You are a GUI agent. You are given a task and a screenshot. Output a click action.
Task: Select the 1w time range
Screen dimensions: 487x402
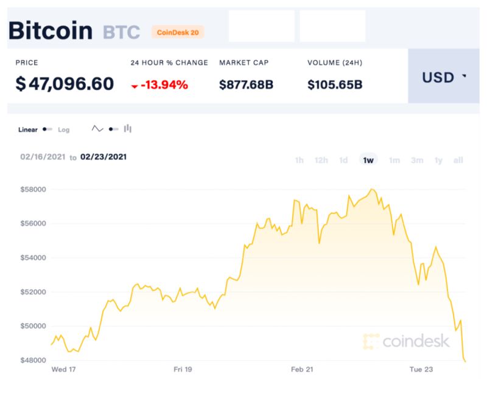point(368,160)
